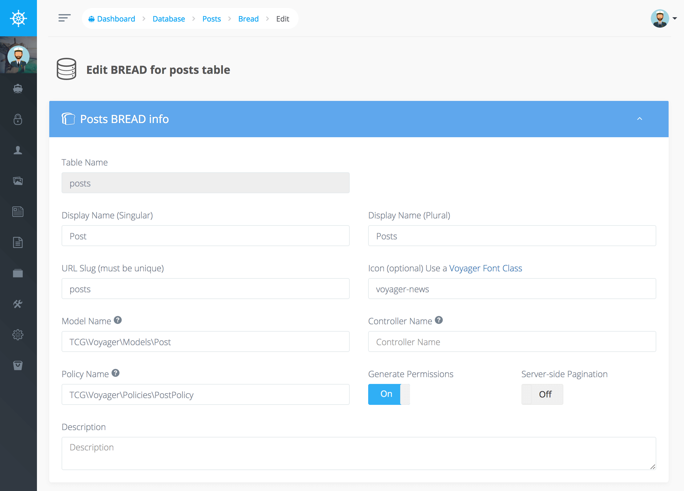Click the Voyager helm logo icon
The image size is (684, 491).
[18, 18]
